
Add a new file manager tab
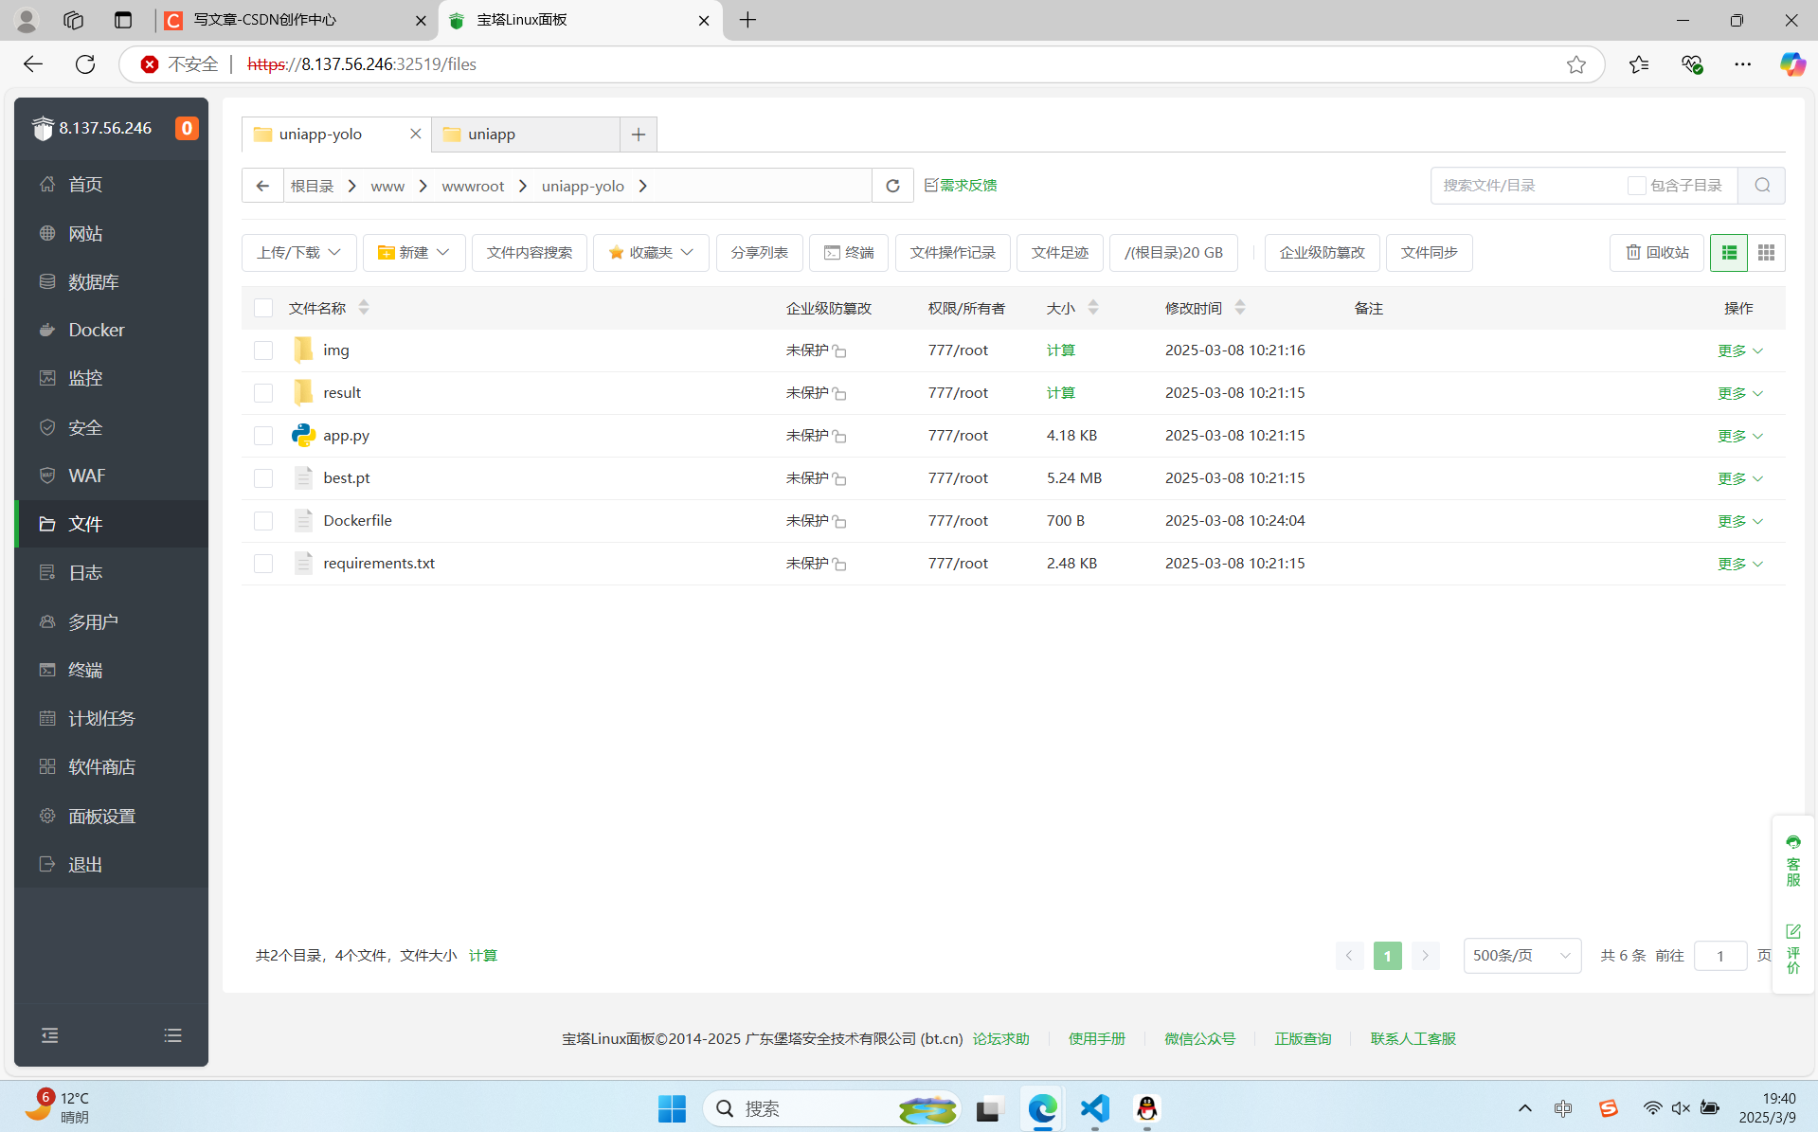tap(639, 135)
